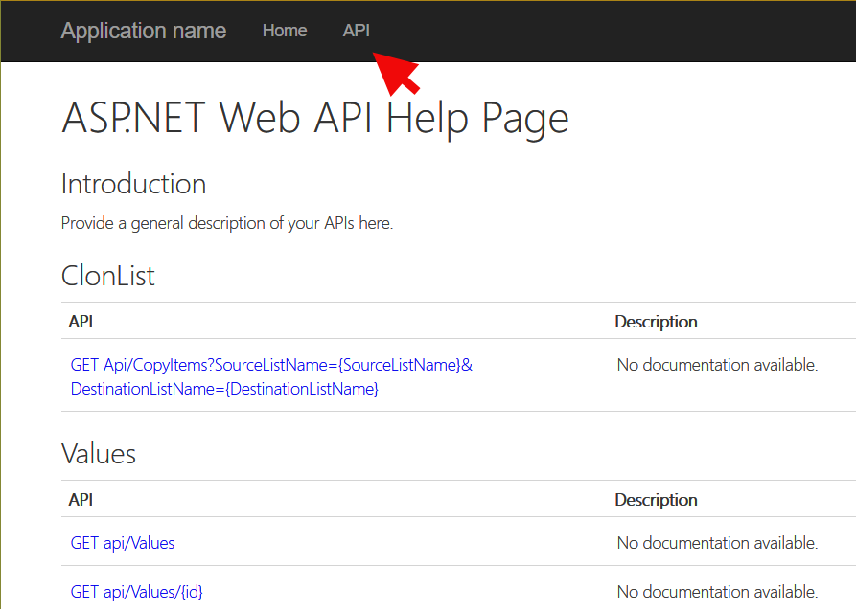Click the Description column header in ClonList table

click(656, 322)
